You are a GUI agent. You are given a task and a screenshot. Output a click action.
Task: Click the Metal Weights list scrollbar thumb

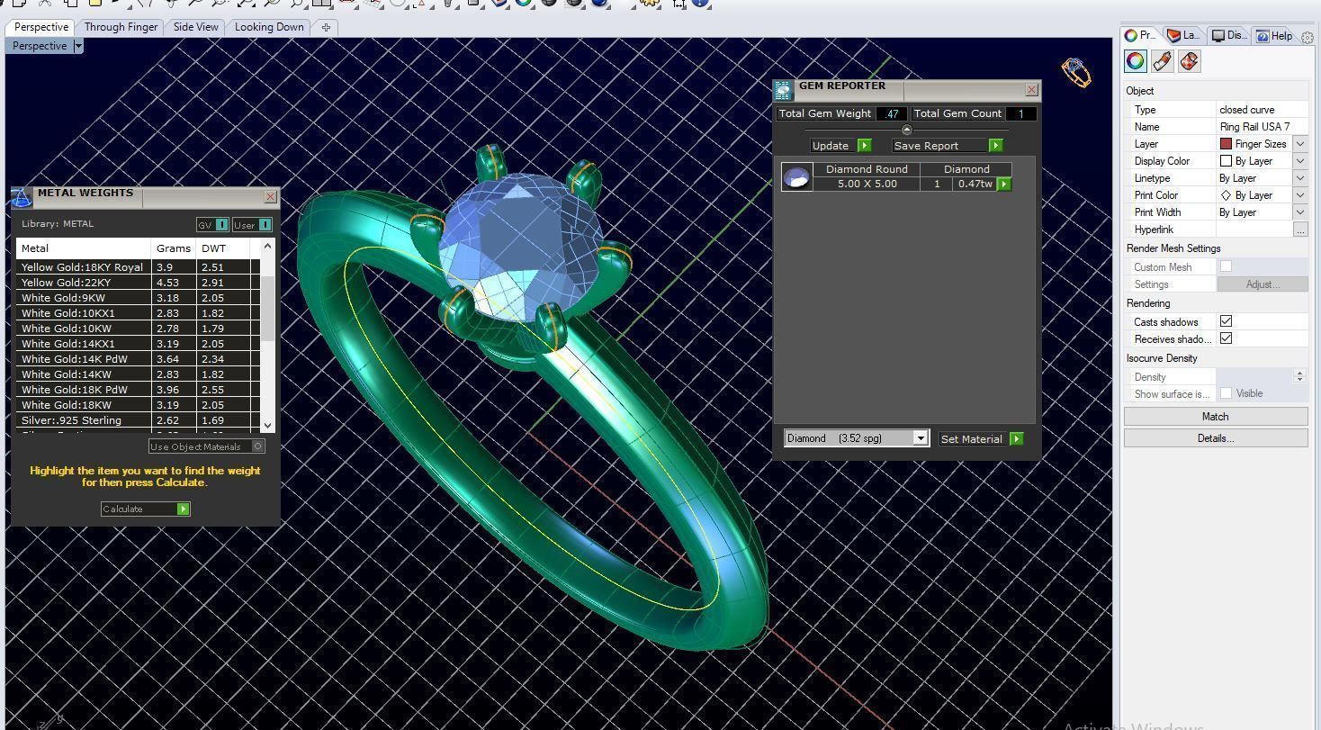click(267, 309)
